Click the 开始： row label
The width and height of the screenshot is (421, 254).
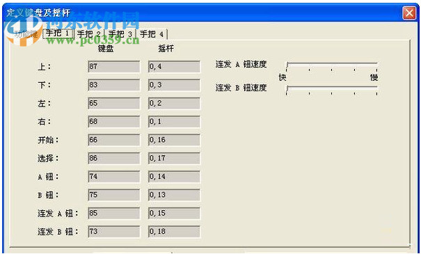tap(48, 140)
